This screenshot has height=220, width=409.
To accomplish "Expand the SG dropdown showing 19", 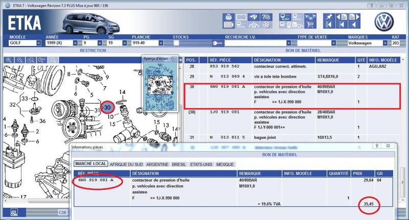I will [125, 43].
